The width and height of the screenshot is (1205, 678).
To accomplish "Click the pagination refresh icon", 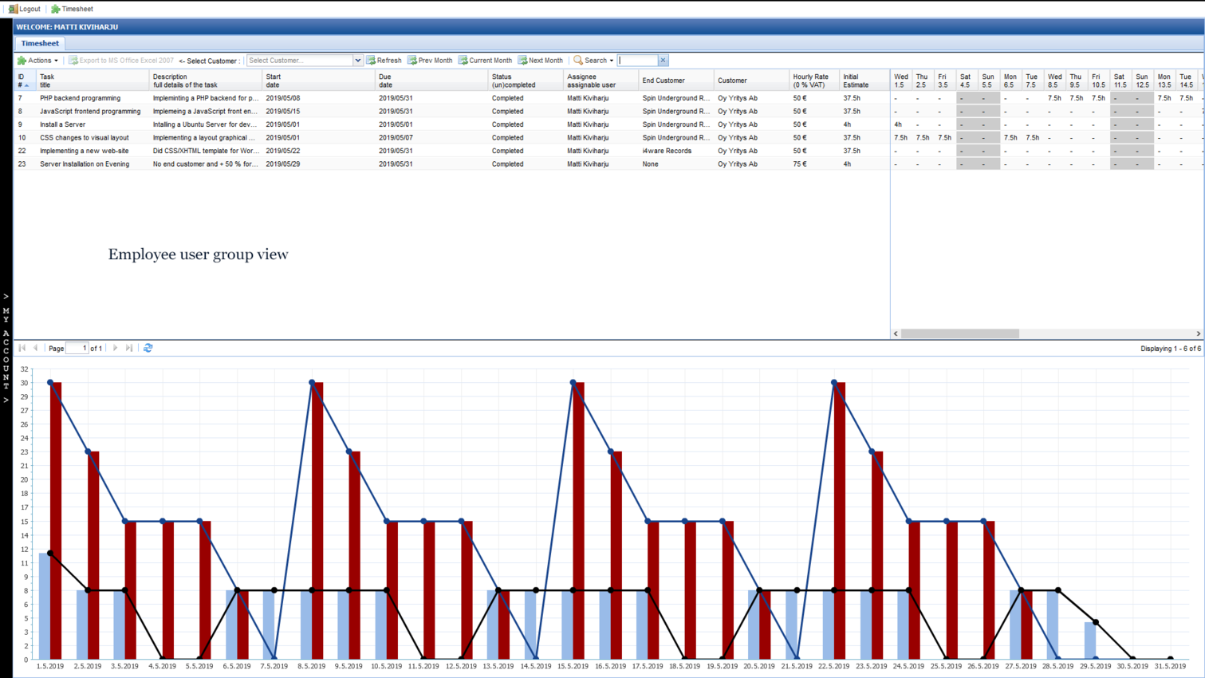I will pos(148,349).
